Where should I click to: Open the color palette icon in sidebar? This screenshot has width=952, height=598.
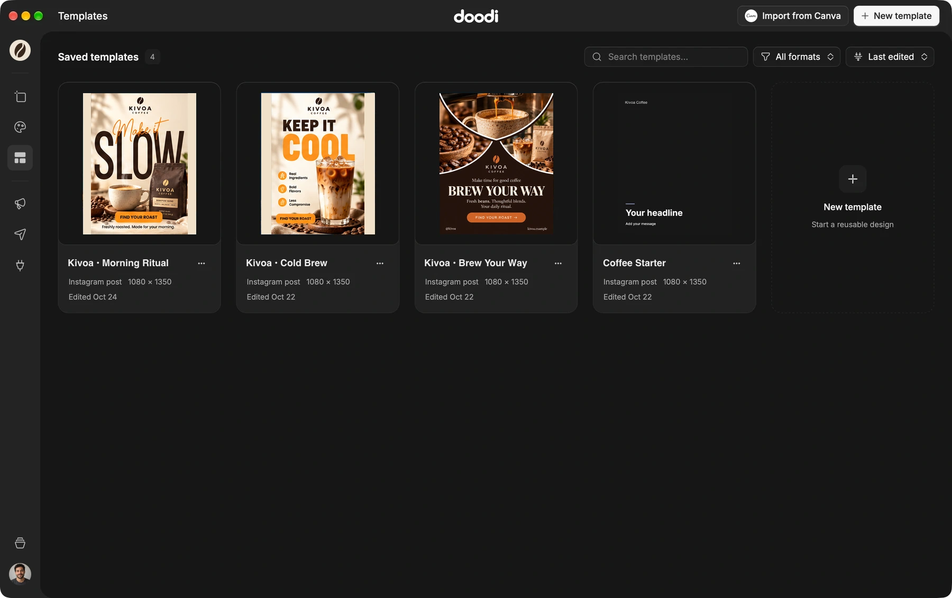point(20,127)
